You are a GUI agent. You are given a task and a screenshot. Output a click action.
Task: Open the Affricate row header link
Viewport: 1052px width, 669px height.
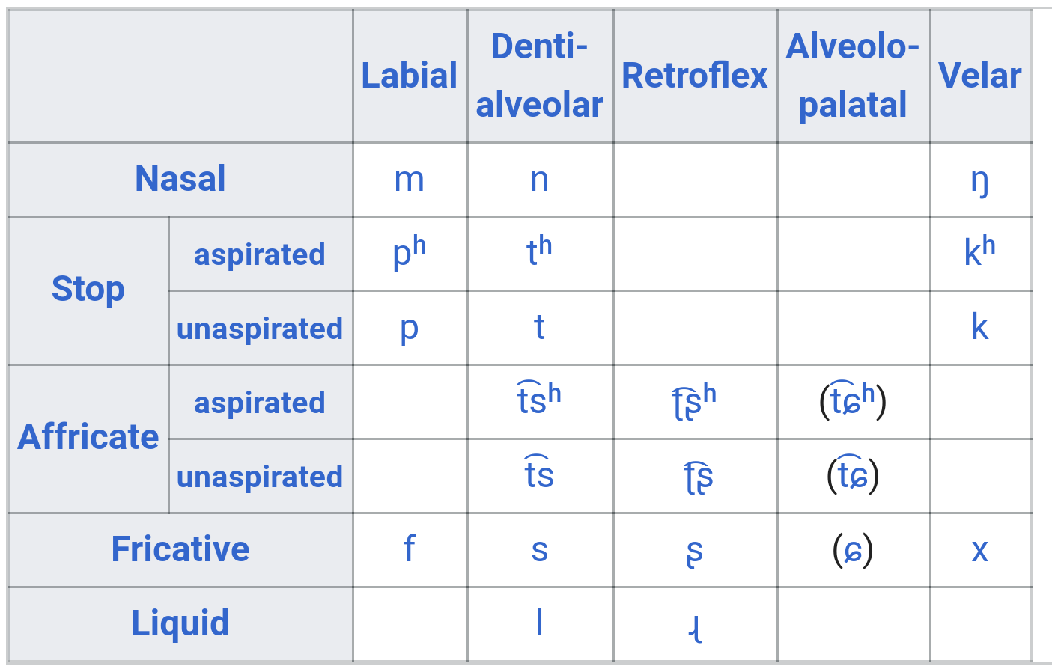click(x=88, y=437)
